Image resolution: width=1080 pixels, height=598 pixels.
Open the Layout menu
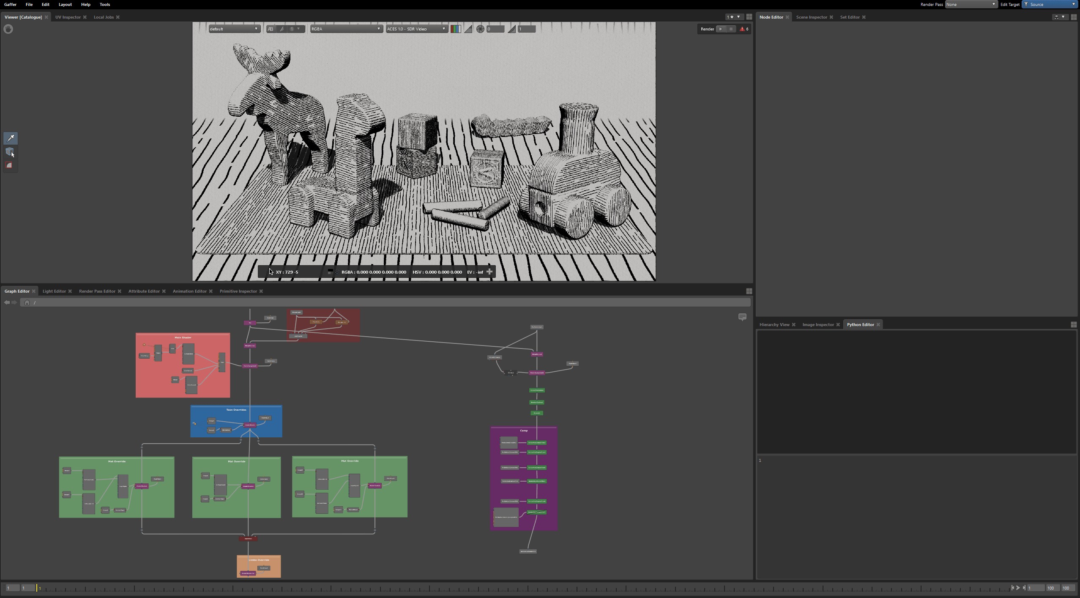pos(65,4)
